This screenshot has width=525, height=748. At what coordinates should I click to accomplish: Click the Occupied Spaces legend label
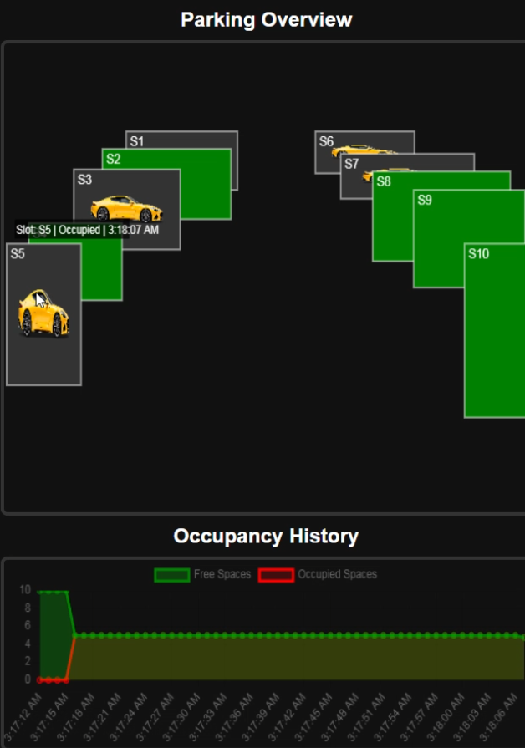[x=338, y=574]
